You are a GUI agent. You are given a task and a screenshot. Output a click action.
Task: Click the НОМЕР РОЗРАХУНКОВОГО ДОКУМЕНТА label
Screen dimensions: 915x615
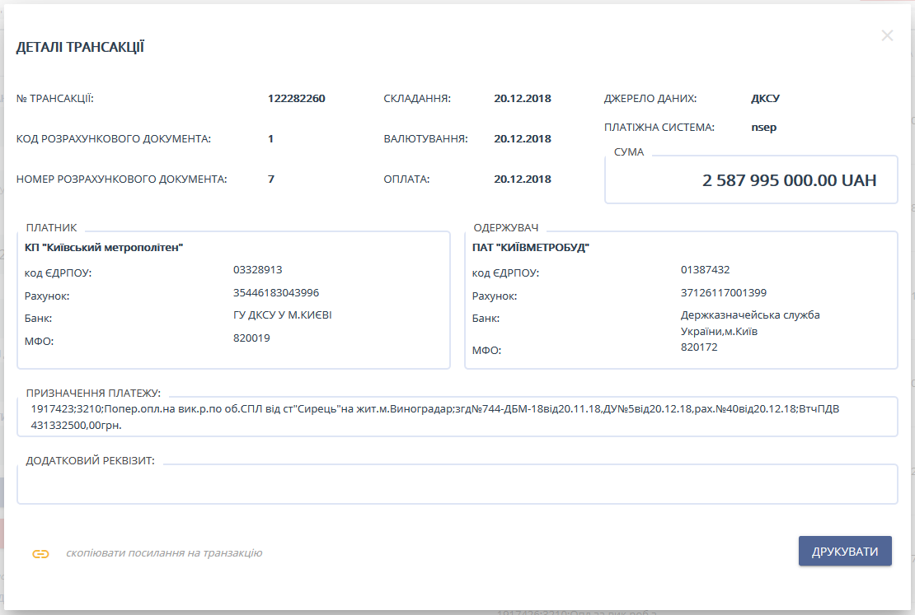pyautogui.click(x=121, y=179)
